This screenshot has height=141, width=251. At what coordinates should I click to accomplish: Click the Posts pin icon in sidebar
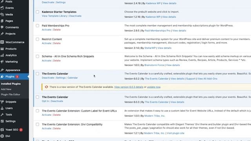click(2, 2)
